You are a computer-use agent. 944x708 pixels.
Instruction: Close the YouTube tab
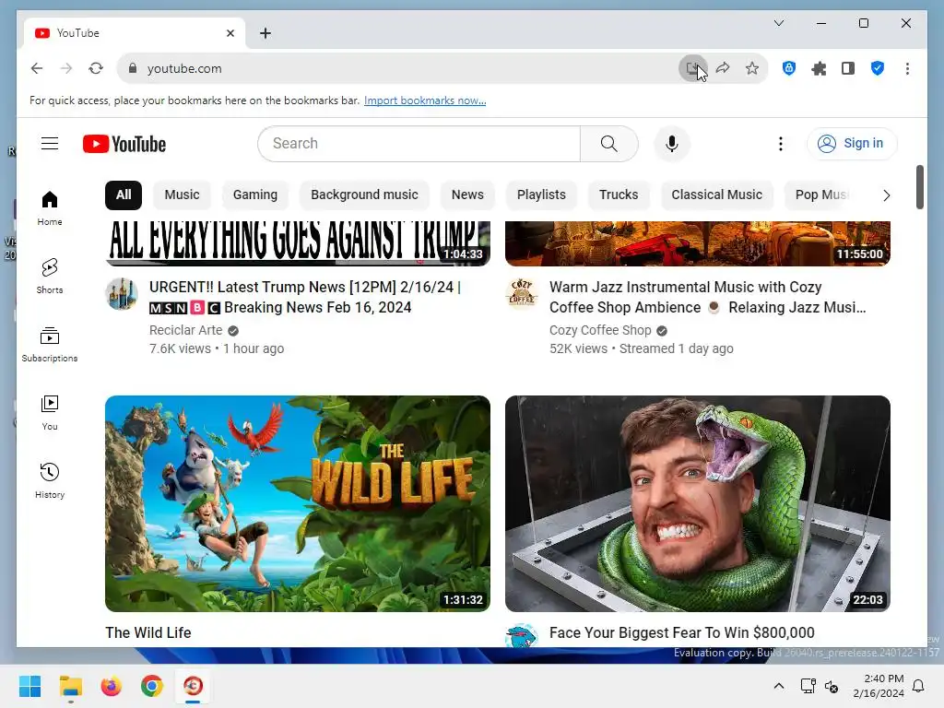(230, 33)
